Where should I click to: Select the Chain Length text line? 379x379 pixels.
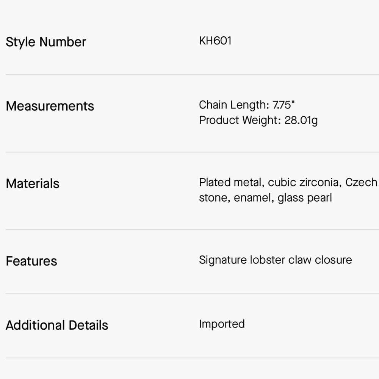pos(247,105)
